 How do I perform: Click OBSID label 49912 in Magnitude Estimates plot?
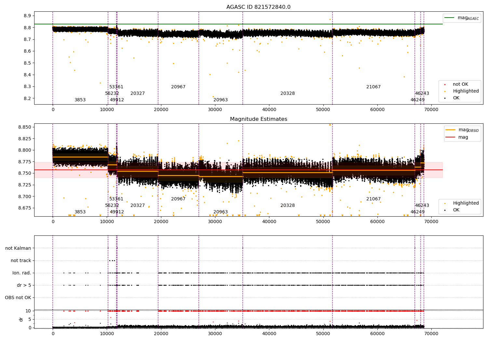click(x=117, y=212)
